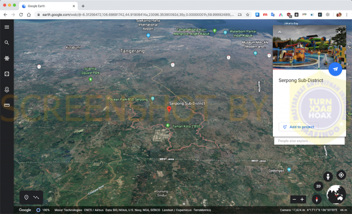Image resolution: width=352 pixels, height=214 pixels.
Task: Select the Google Earth browser tab
Action: click(49, 6)
